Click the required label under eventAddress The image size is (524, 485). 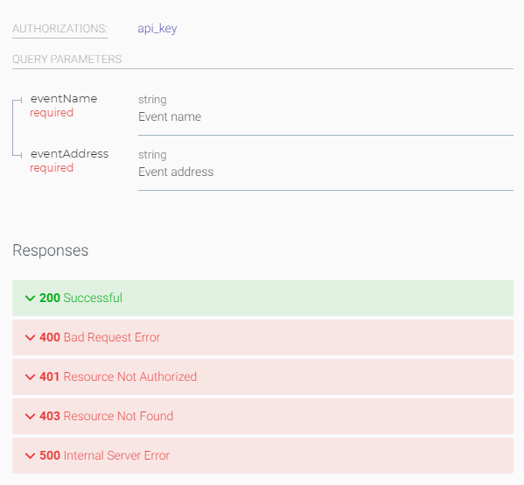point(52,167)
